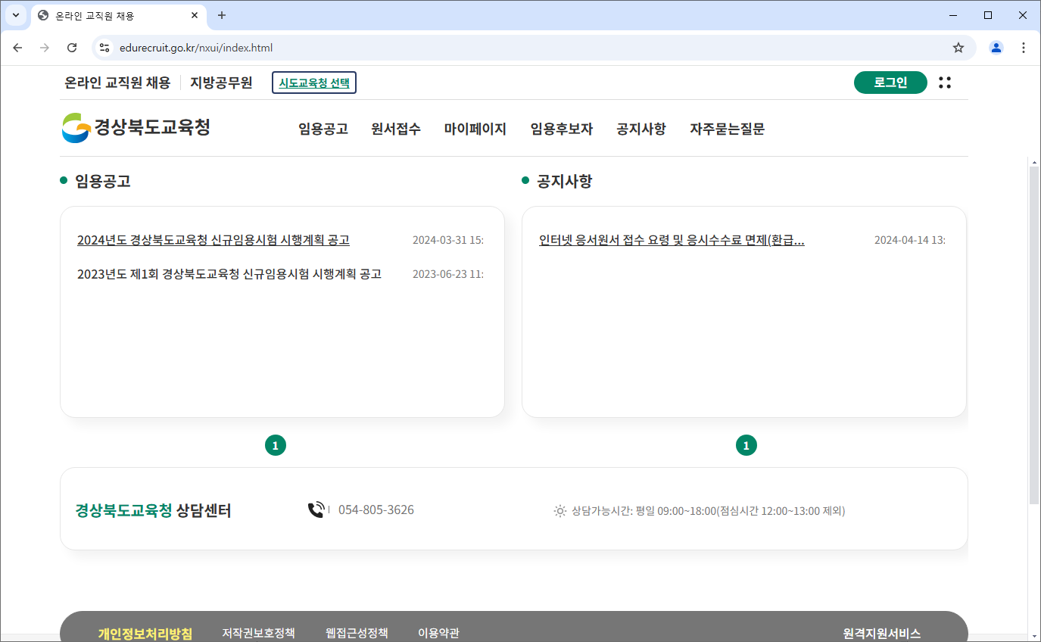Viewport: 1041px width, 642px height.
Task: Open the 공지사항 menu
Action: coord(641,129)
